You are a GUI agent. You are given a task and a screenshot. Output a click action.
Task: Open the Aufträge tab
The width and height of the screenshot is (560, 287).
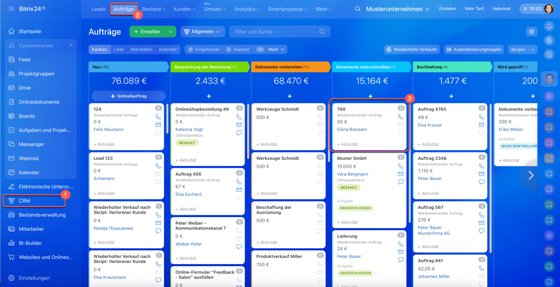[124, 9]
